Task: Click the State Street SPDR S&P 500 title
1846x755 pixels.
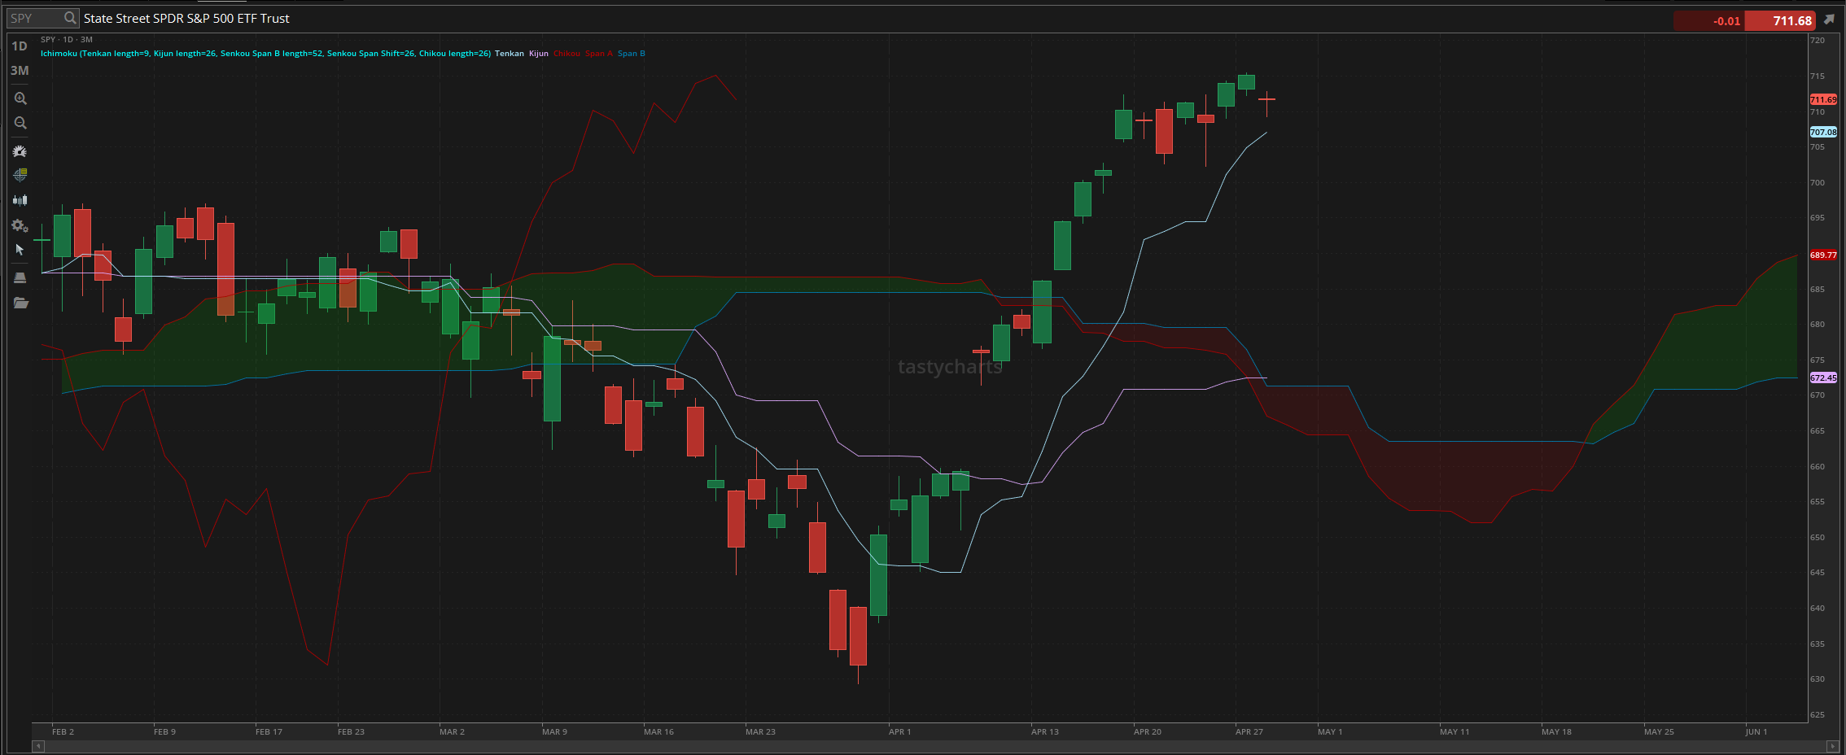Action: [x=186, y=18]
